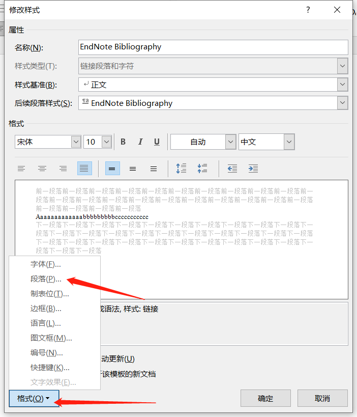
Task: Click the 名称 style name field
Action: (213, 47)
